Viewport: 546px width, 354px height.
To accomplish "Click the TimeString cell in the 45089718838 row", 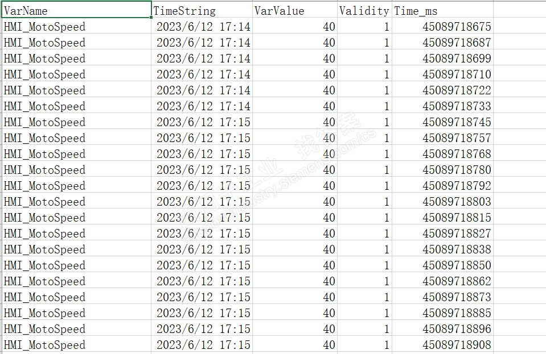I will [x=202, y=249].
